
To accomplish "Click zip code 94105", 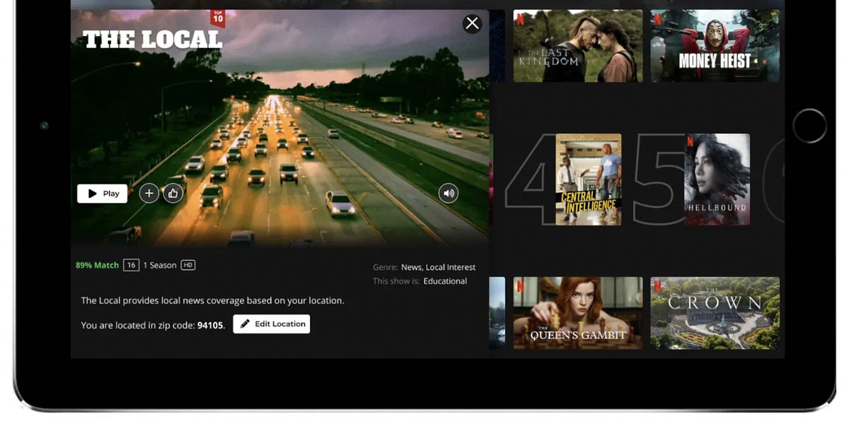I will coord(210,325).
